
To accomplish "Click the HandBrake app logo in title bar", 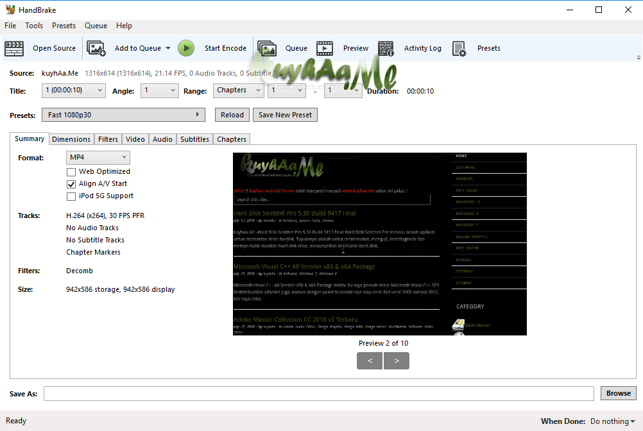I will point(10,10).
